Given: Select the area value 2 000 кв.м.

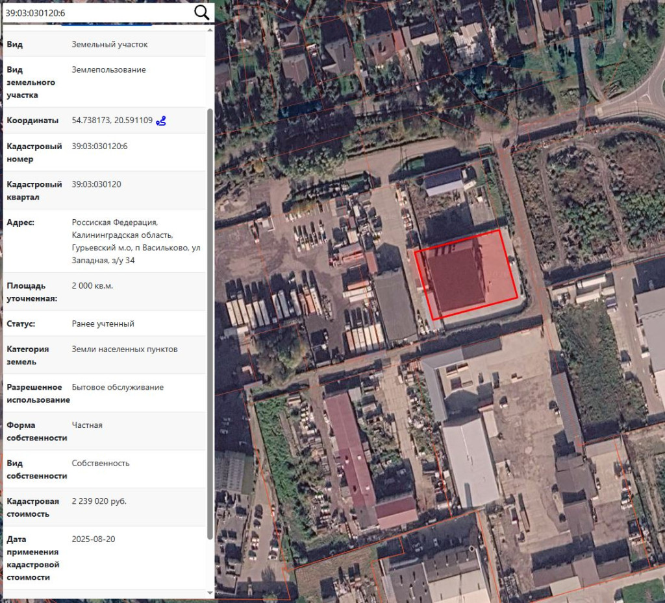Looking at the screenshot, I should pyautogui.click(x=92, y=286).
